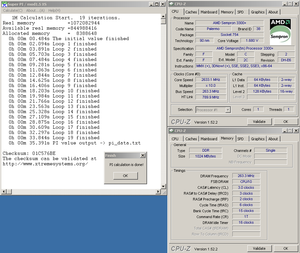Click the Code Name value 'Palermo'
The width and height of the screenshot is (300, 253).
point(213,29)
